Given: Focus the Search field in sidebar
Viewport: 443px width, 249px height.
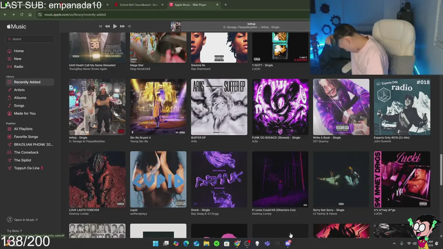Looking at the screenshot, I should tap(30, 39).
